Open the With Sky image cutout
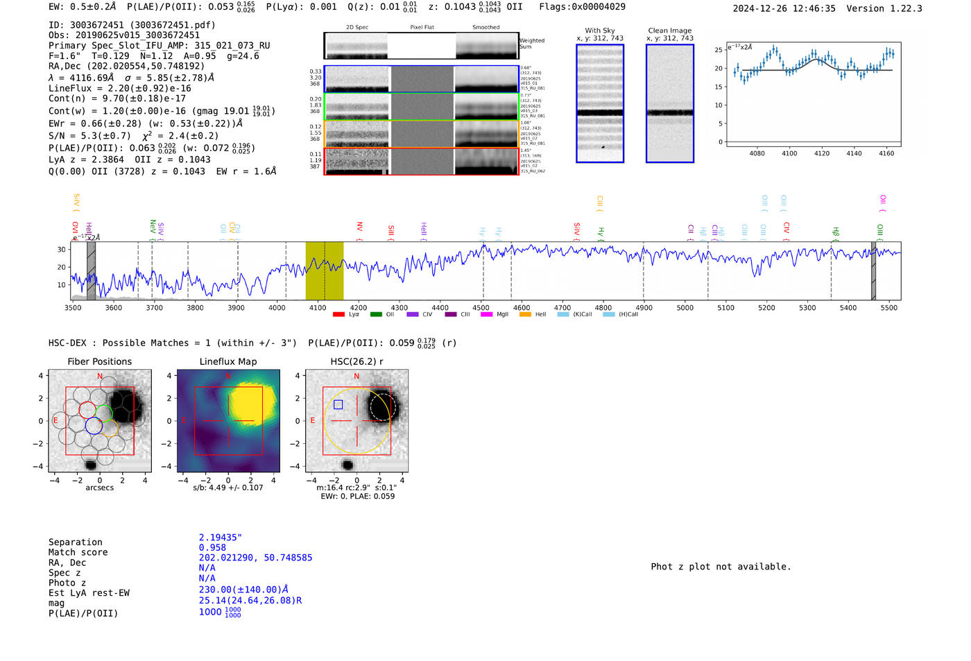Image resolution: width=971 pixels, height=661 pixels. [600, 103]
